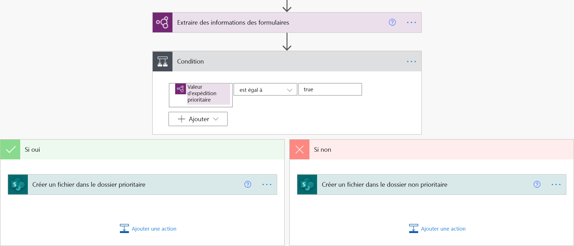Open the Extraire des informations step menu
The height and width of the screenshot is (246, 574).
(x=411, y=22)
